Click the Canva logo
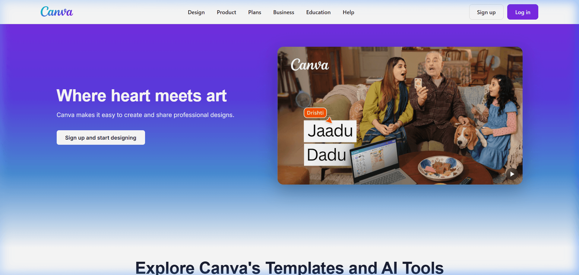Screen dimensions: 579x275 click(x=57, y=11)
